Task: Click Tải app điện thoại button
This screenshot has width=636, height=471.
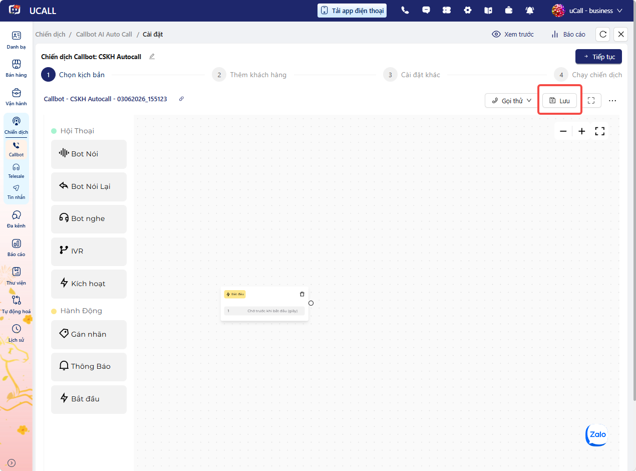Action: click(352, 11)
